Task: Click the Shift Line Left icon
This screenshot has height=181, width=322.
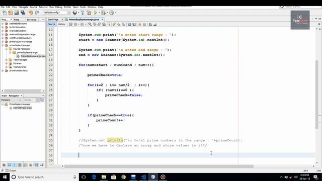Action: tap(129, 25)
